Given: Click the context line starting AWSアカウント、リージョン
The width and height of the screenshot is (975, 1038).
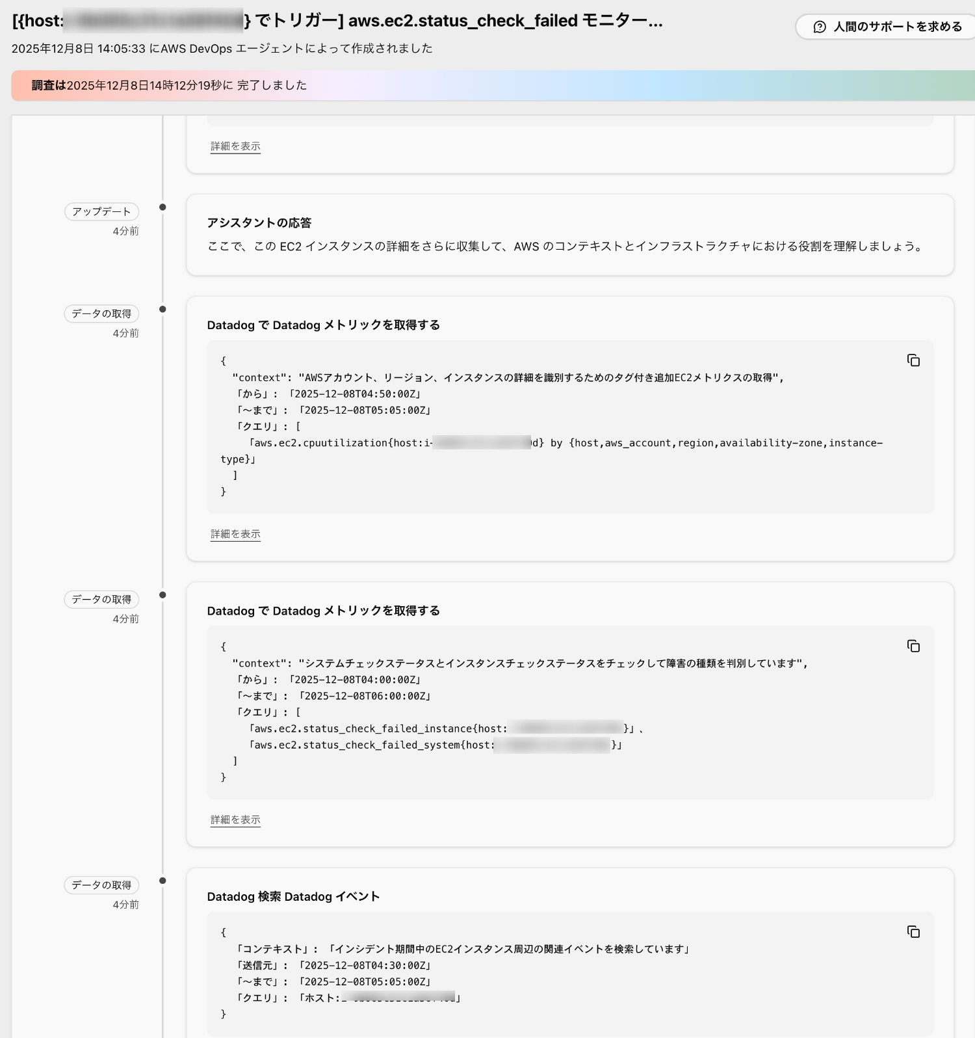Looking at the screenshot, I should point(508,378).
